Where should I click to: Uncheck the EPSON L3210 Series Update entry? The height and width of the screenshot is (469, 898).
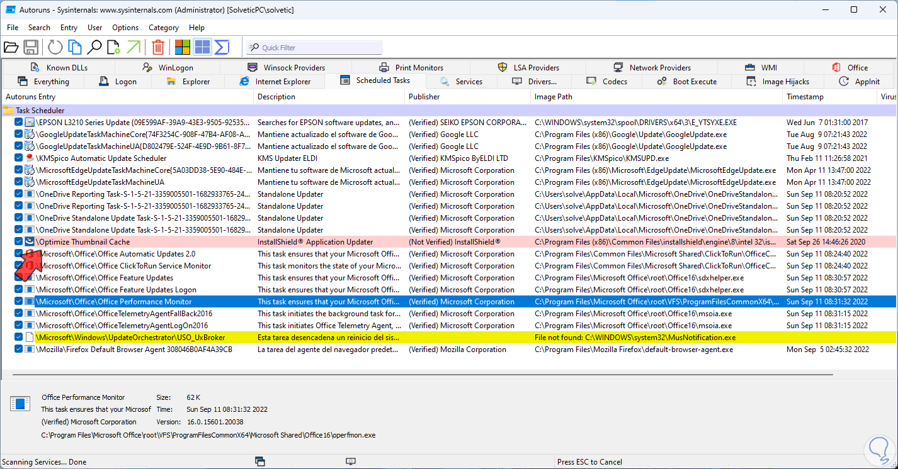tap(19, 123)
